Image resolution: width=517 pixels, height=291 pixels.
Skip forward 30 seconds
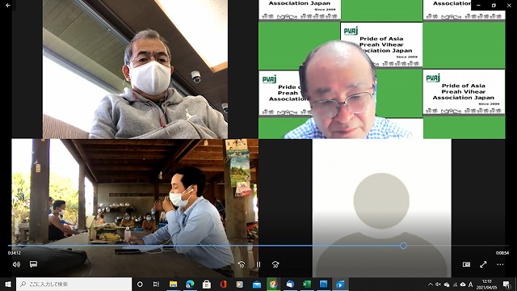275,264
